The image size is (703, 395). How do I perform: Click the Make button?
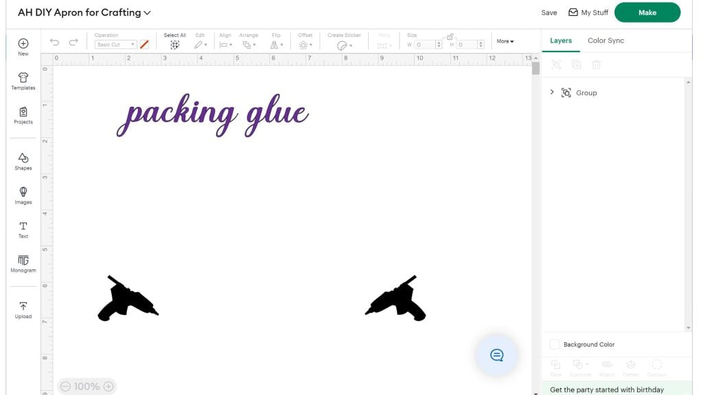(647, 12)
